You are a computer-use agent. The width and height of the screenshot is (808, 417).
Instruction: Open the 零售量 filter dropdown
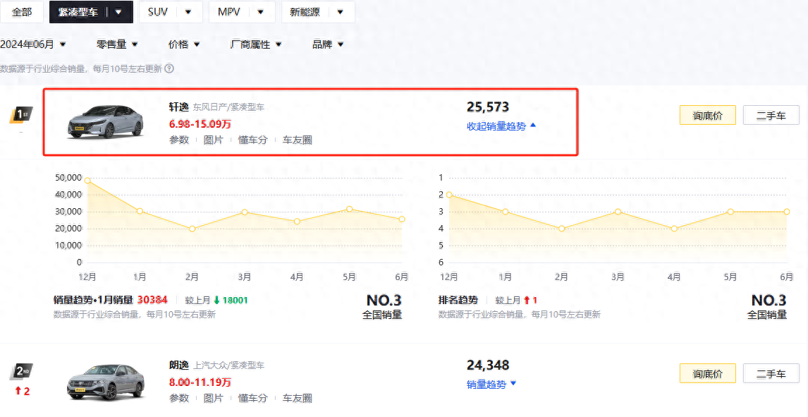point(118,44)
